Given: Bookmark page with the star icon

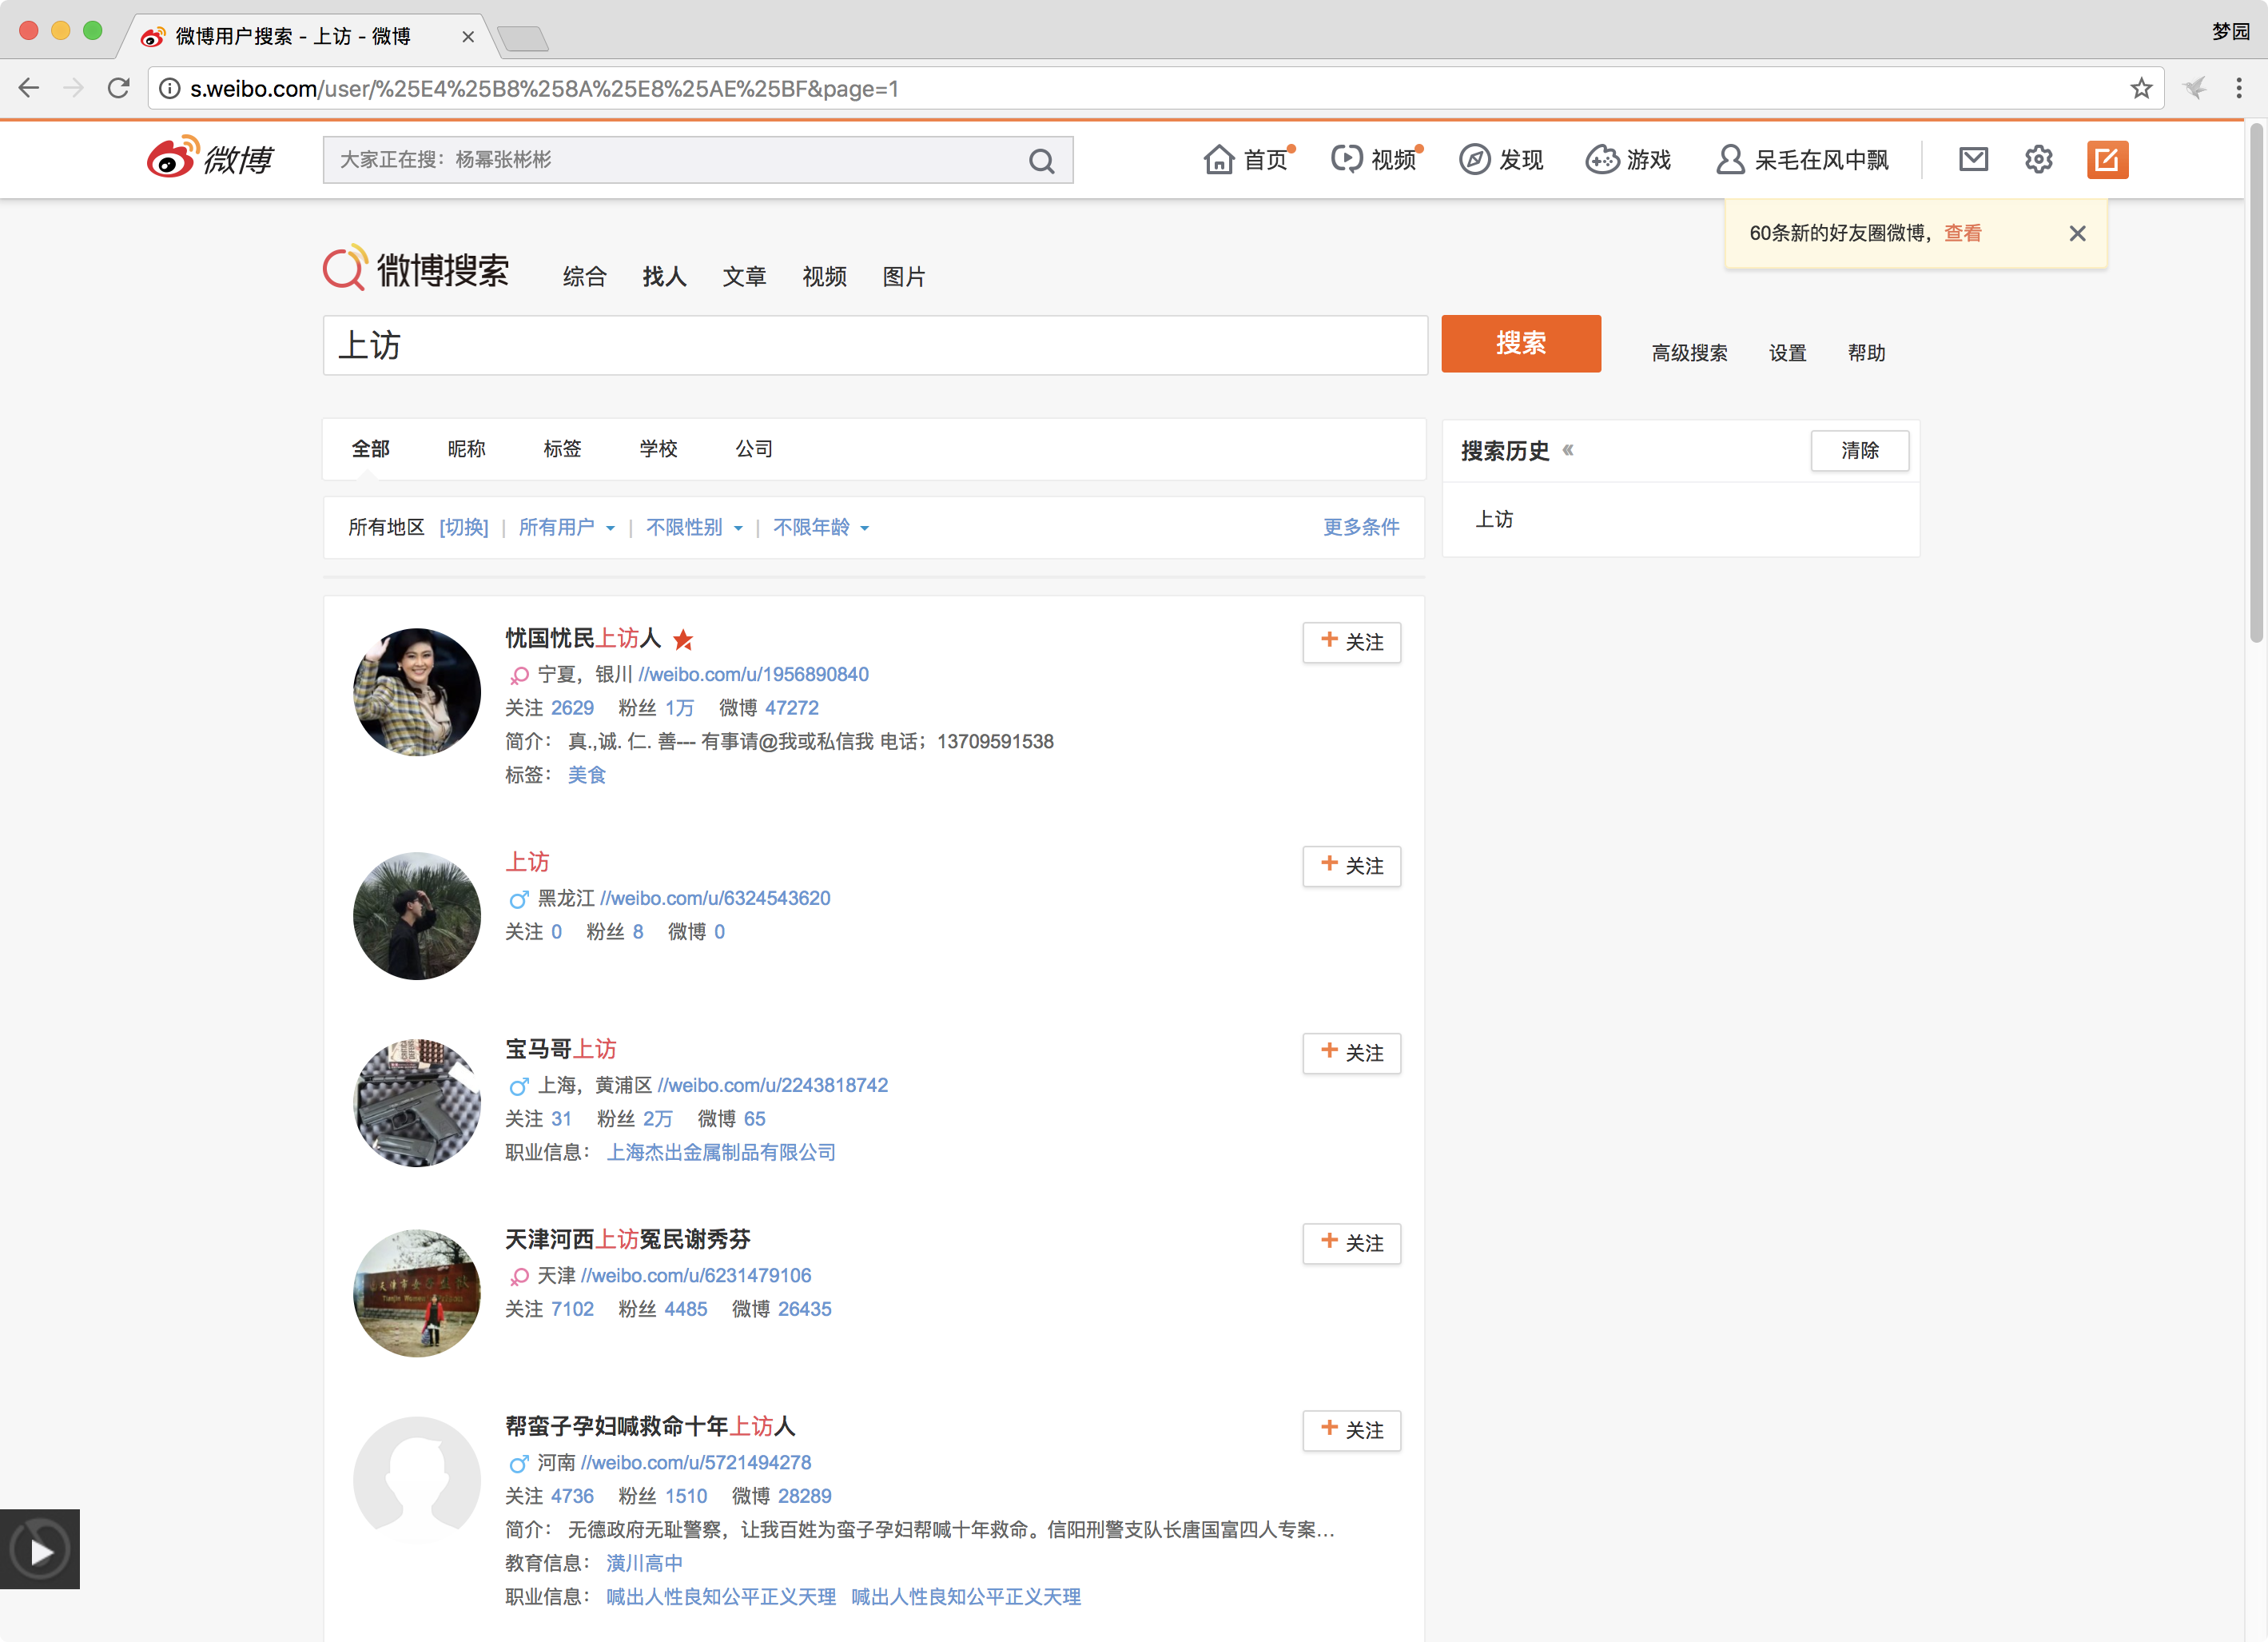Looking at the screenshot, I should pos(2140,89).
